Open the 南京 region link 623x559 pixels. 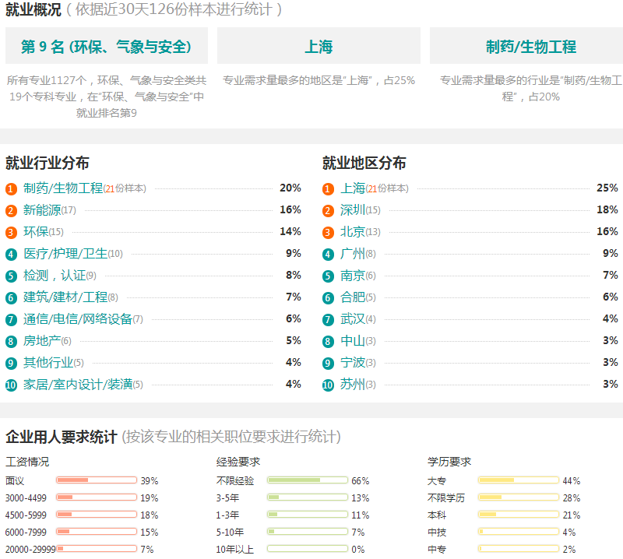tap(353, 276)
